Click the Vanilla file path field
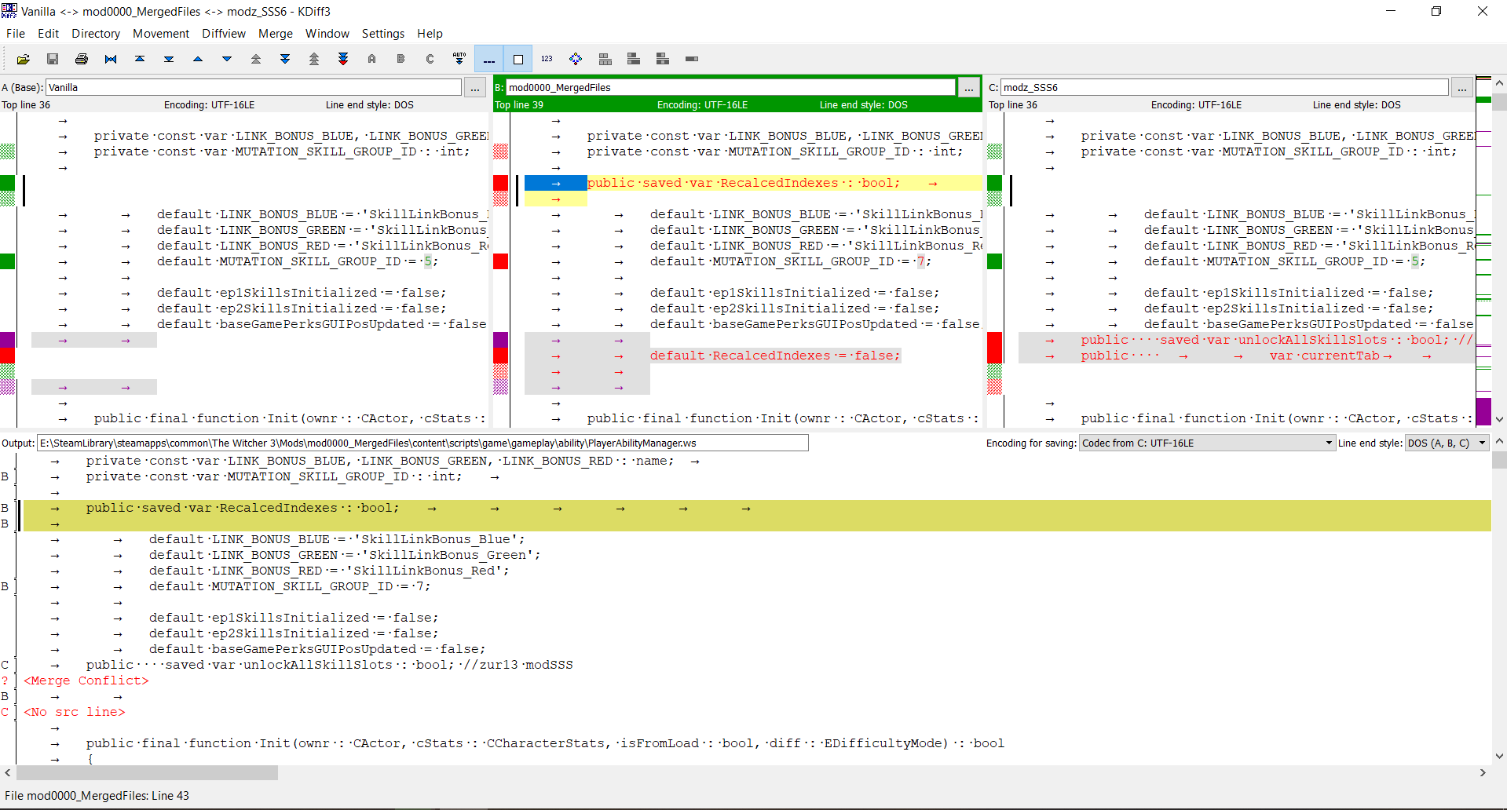The width and height of the screenshot is (1507, 810). pyautogui.click(x=254, y=87)
